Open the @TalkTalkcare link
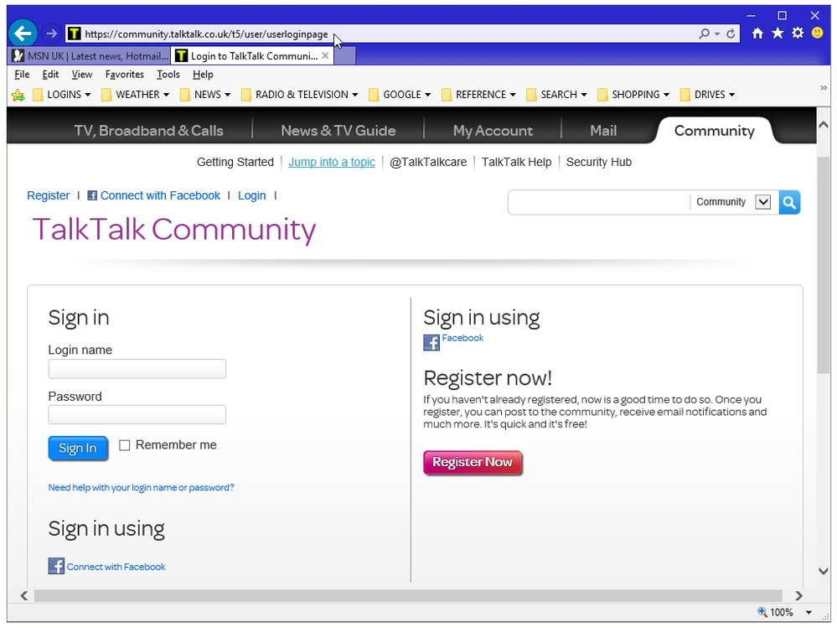Viewport: 837px width, 628px height. click(x=428, y=162)
